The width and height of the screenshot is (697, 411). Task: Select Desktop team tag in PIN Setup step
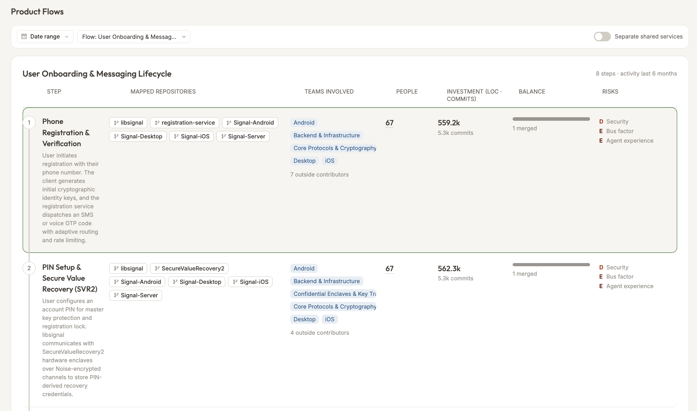(x=304, y=319)
